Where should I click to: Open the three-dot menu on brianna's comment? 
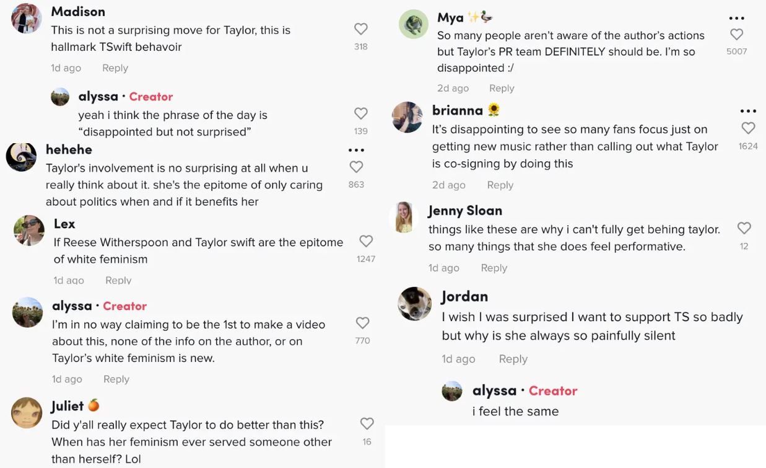pos(748,112)
